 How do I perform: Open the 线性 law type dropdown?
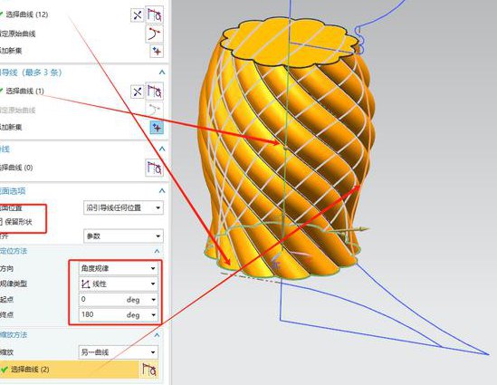point(119,284)
